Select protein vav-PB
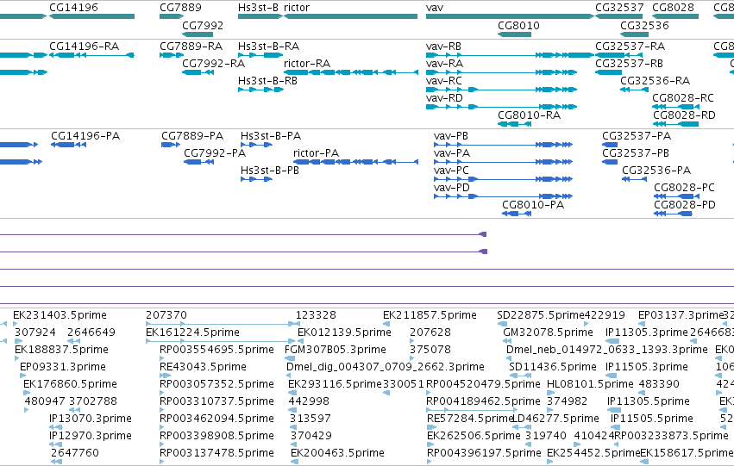734x466 pixels. pos(451,136)
